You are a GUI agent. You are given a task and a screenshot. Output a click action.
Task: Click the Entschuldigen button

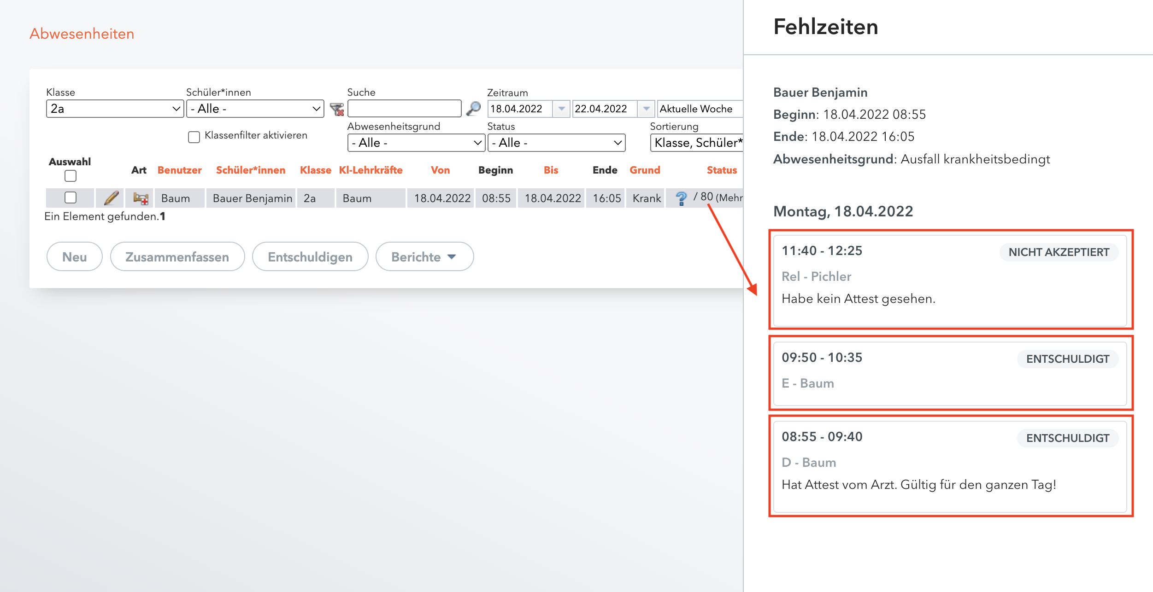pyautogui.click(x=310, y=256)
